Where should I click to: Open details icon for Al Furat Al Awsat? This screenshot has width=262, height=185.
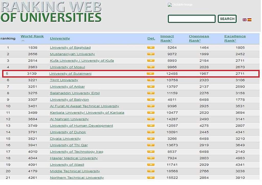click(151, 106)
